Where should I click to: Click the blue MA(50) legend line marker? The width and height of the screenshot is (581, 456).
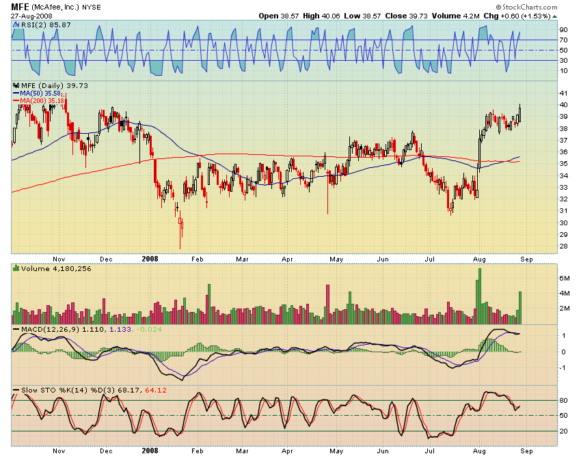16,94
